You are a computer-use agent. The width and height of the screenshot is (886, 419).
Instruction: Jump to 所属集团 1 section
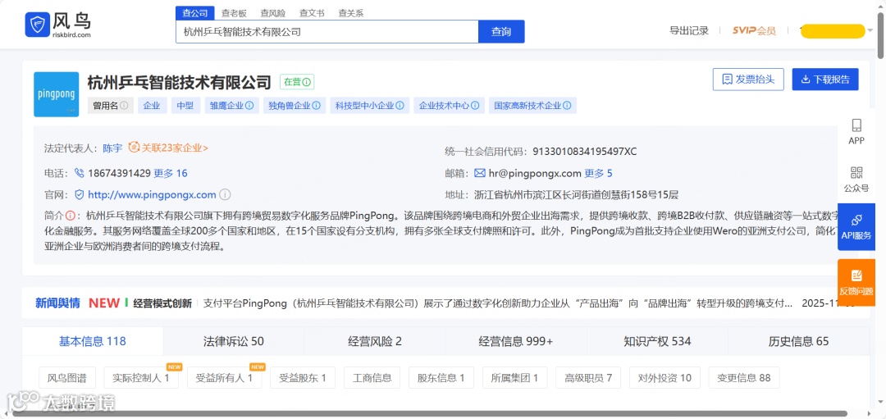coord(514,378)
